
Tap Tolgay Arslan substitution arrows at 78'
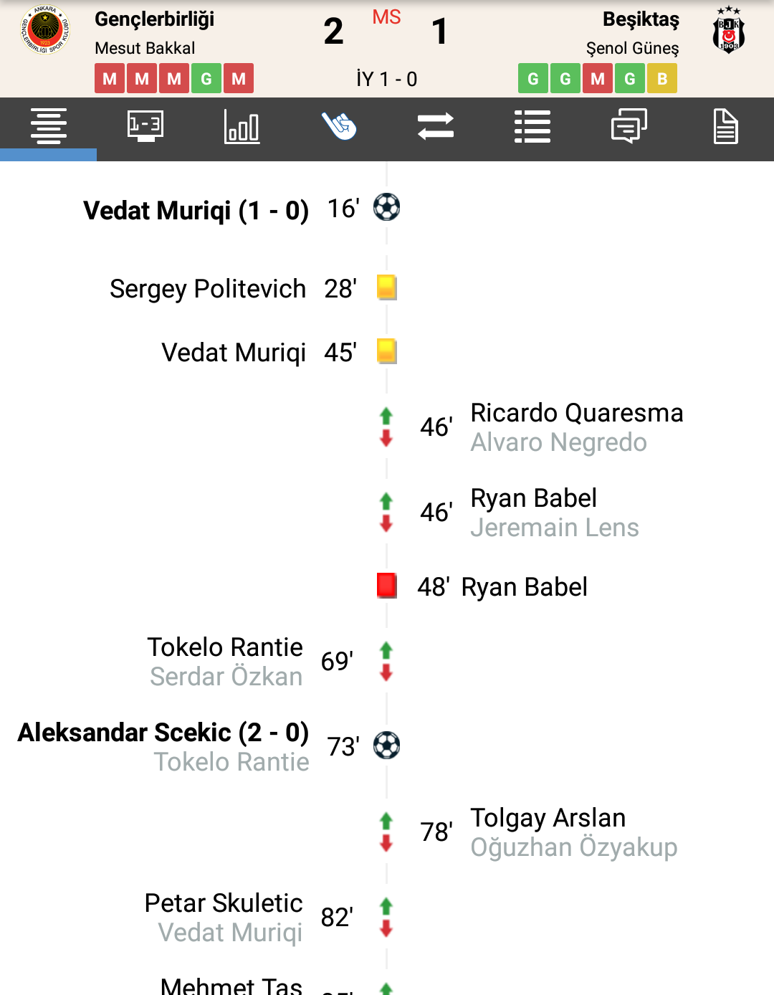(386, 832)
